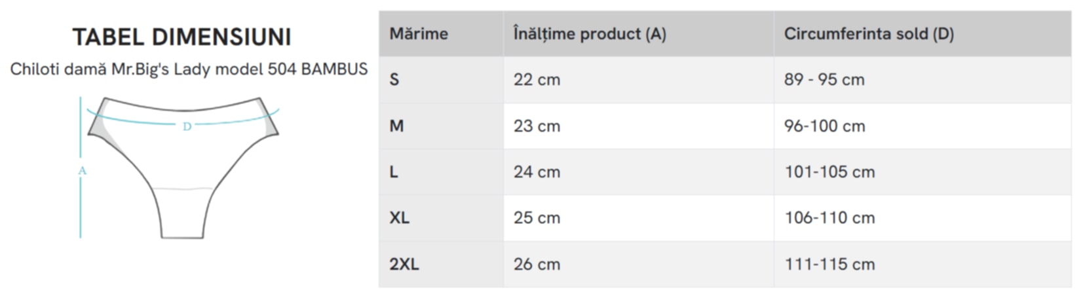This screenshot has height=298, width=1083.
Task: Click the letter A on the diagram
Action: pos(82,171)
